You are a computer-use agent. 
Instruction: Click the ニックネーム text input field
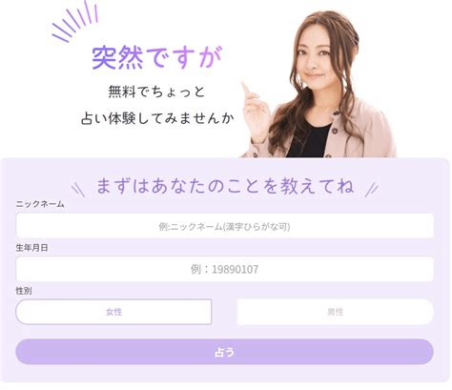[224, 226]
